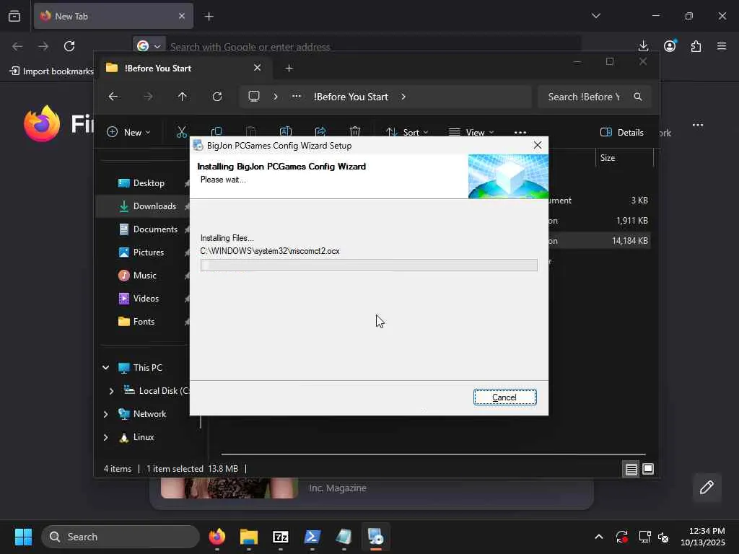Open Firefox extensions menu
The image size is (739, 554).
(x=696, y=46)
